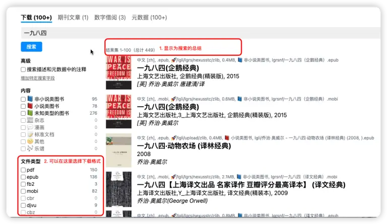Click the green book icon beside 未知类型的图书
Image resolution: width=387 pixels, height=224 pixels.
30,113
